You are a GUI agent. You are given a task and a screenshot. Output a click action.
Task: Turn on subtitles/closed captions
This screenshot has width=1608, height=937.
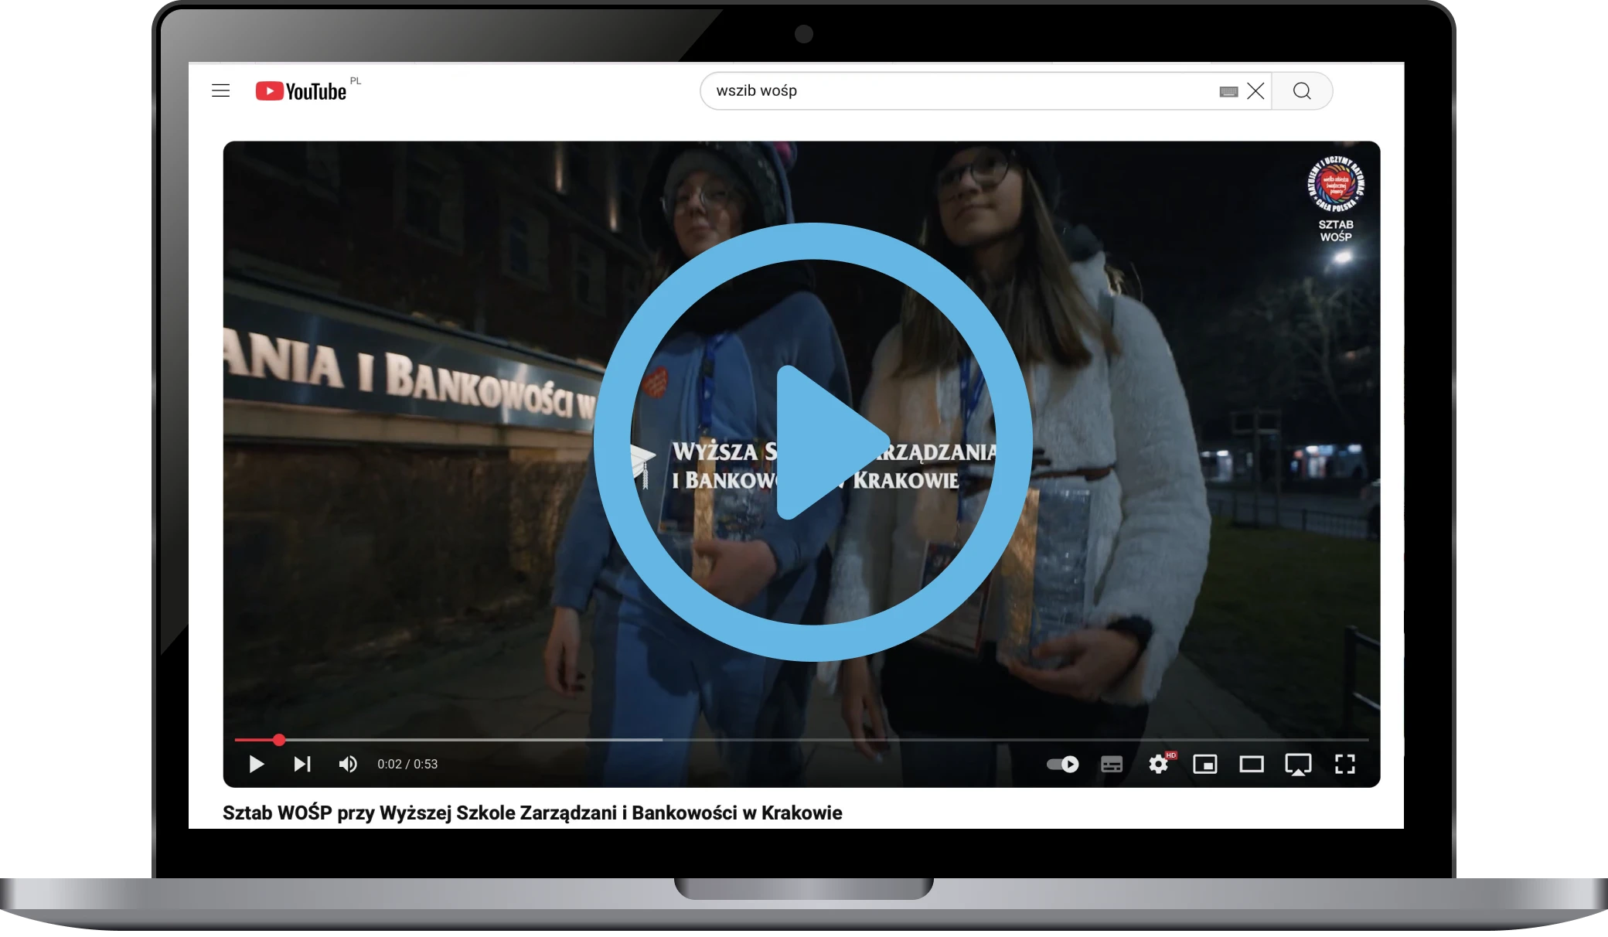[1112, 764]
